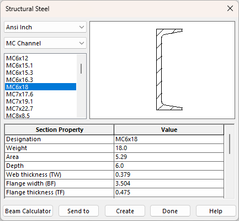Click the Designation property row label

click(60, 139)
